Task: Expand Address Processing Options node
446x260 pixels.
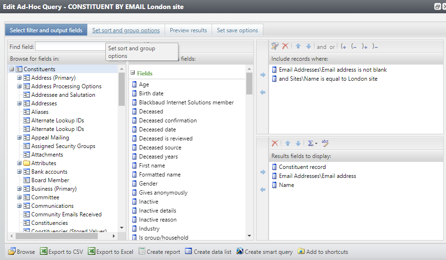Action: (19, 86)
